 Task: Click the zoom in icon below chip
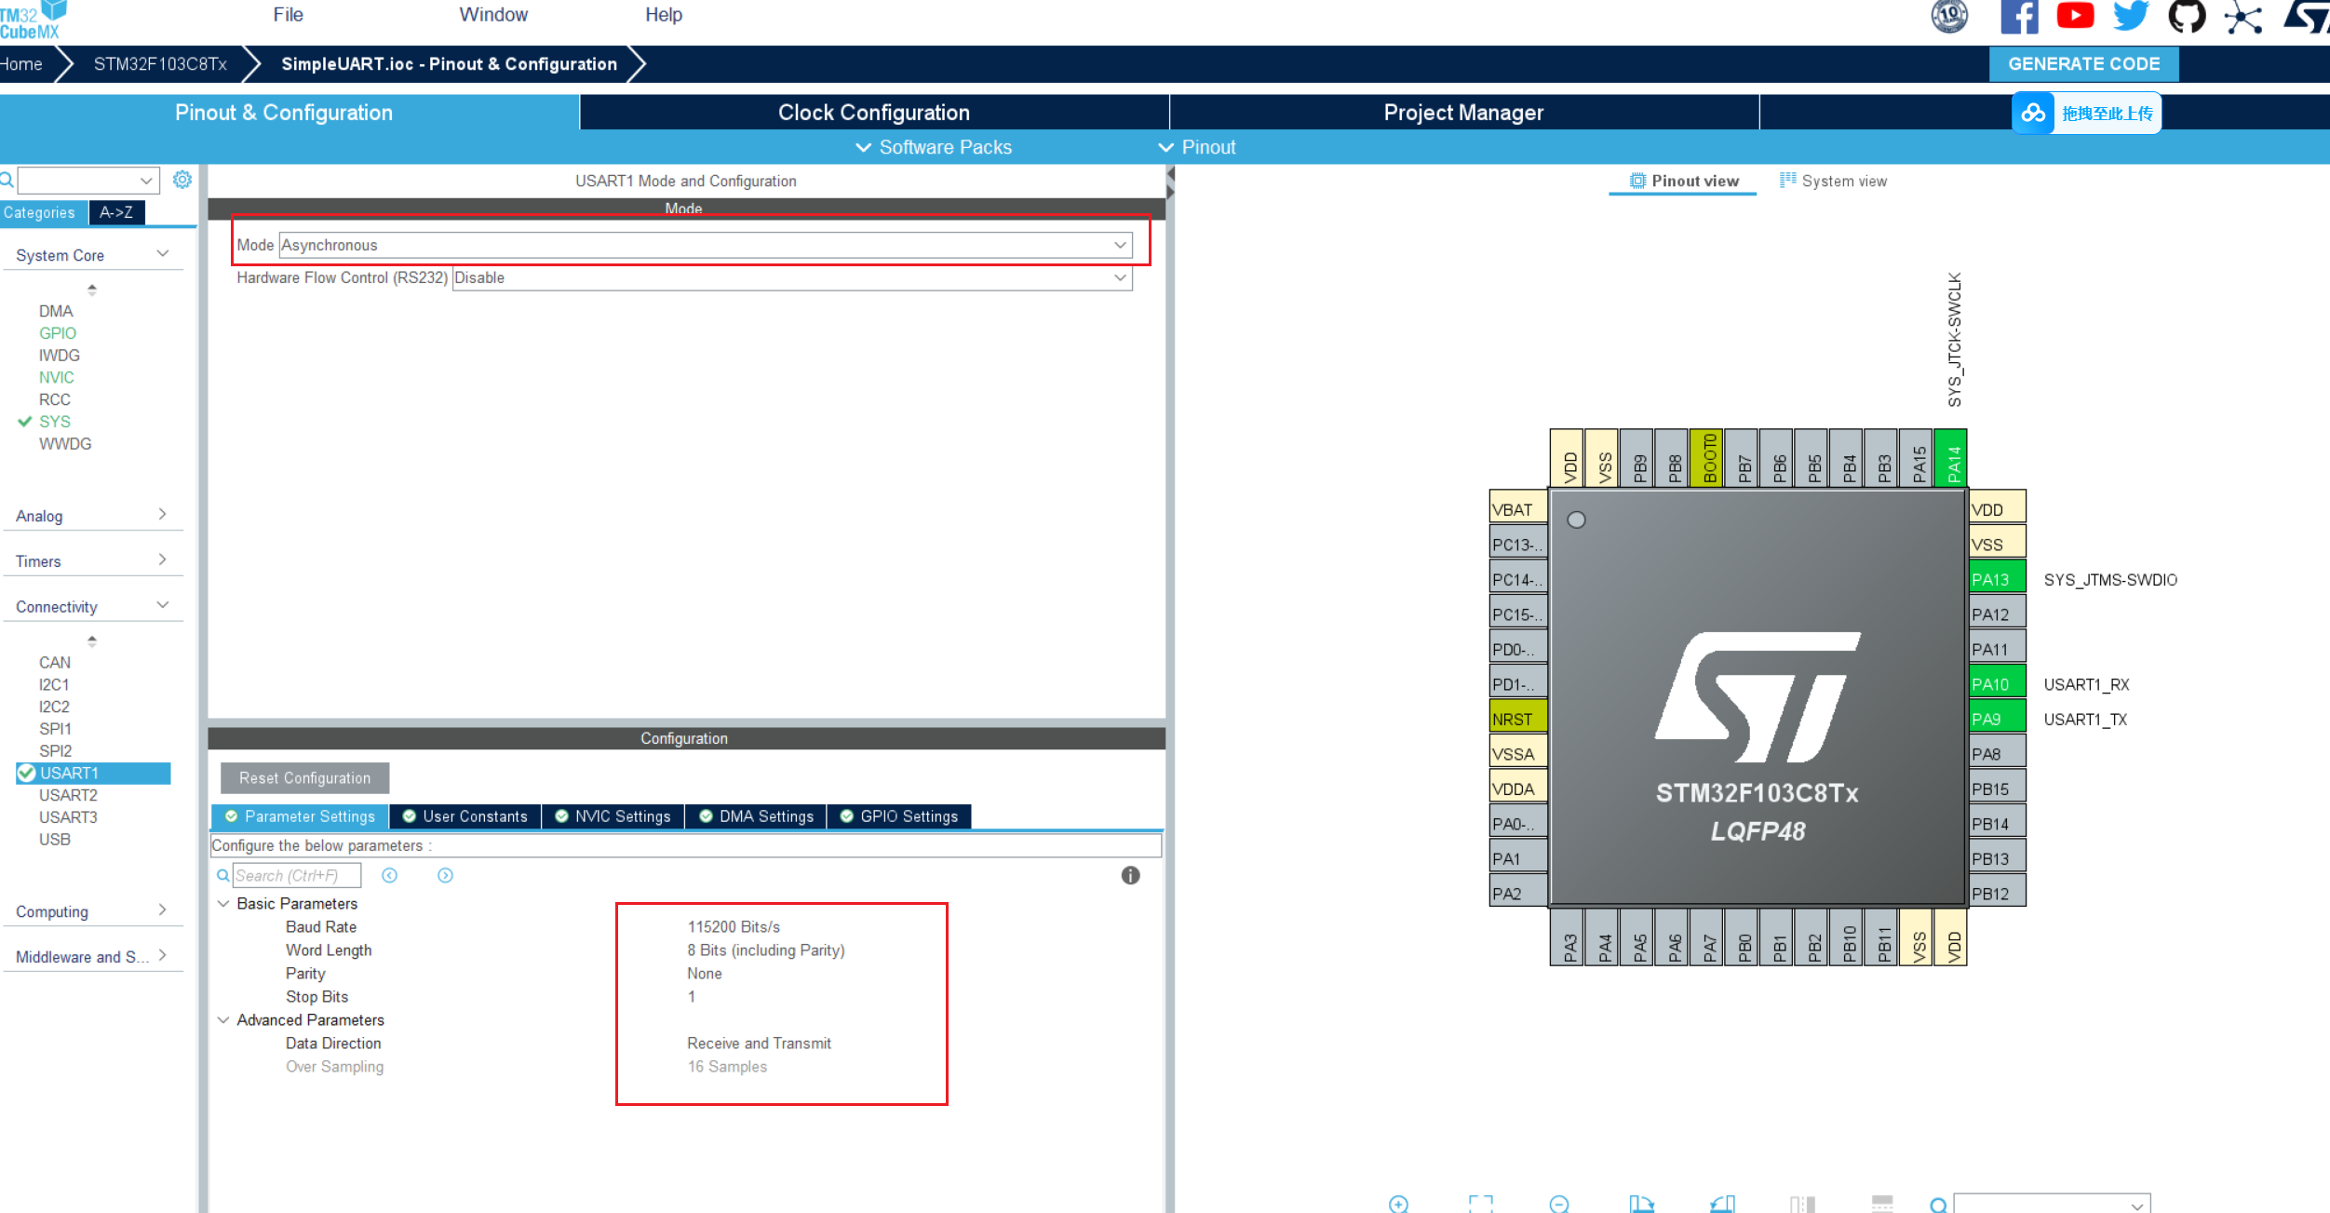click(1397, 1204)
